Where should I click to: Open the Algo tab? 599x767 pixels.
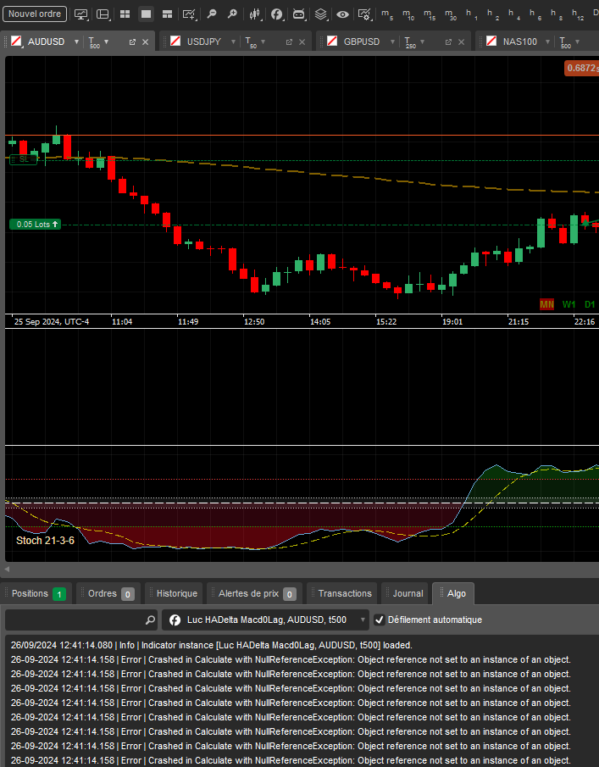453,593
